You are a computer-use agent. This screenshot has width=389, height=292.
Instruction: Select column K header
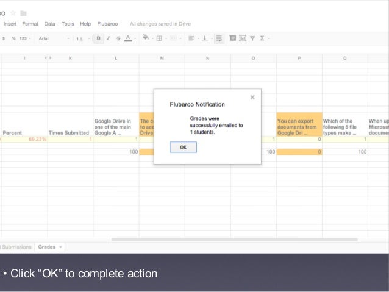click(70, 58)
